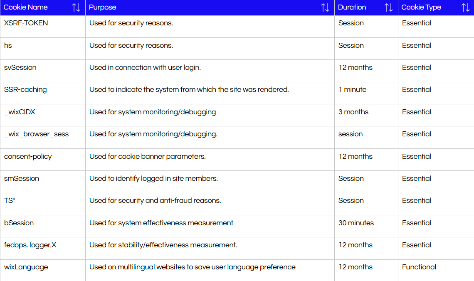
Task: Select the XSRF-TOKEN cookie name cell
Action: coord(26,23)
